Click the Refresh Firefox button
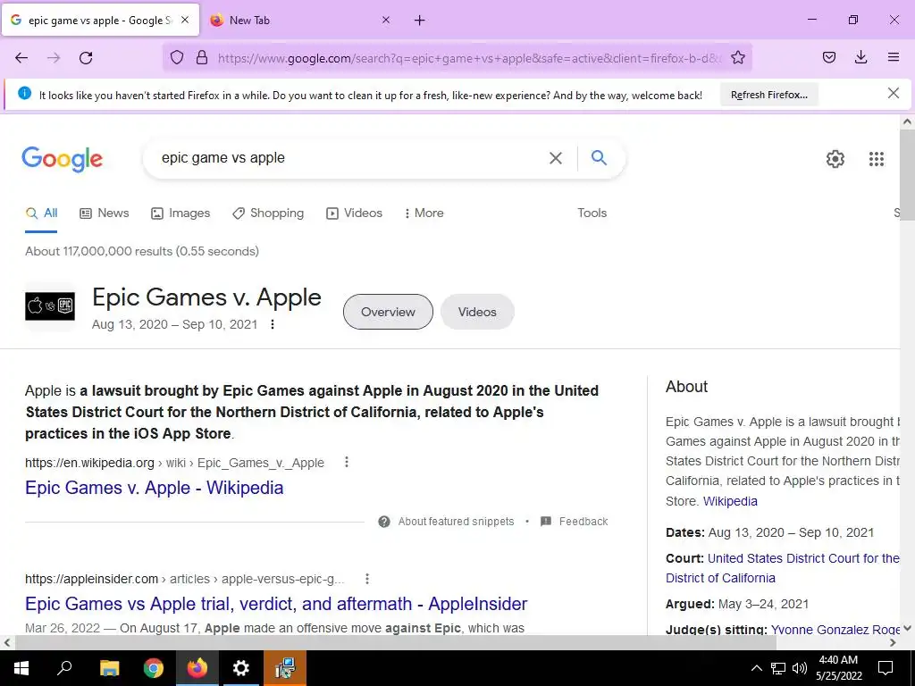The image size is (915, 686). [x=769, y=95]
